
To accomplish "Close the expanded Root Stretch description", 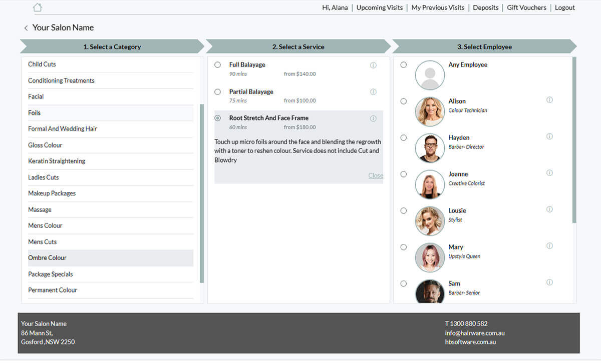I will tap(376, 175).
